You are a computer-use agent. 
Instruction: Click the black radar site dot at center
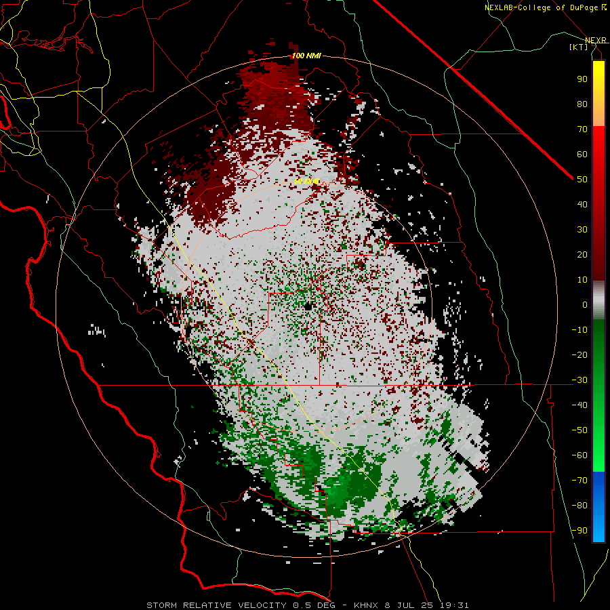[308, 306]
